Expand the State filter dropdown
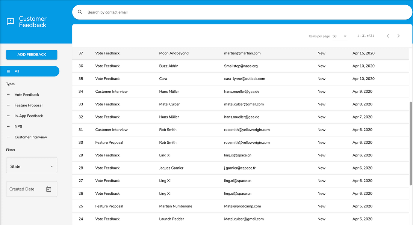 tap(32, 165)
